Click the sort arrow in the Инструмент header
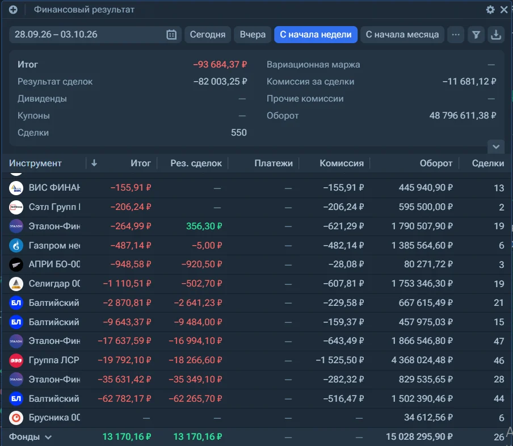The height and width of the screenshot is (446, 513). coord(94,163)
